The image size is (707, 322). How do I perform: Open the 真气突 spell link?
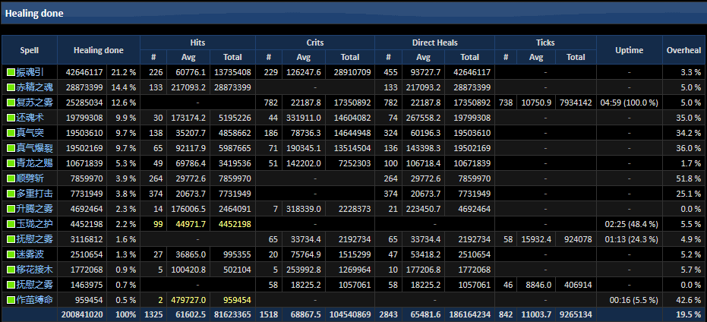point(30,133)
